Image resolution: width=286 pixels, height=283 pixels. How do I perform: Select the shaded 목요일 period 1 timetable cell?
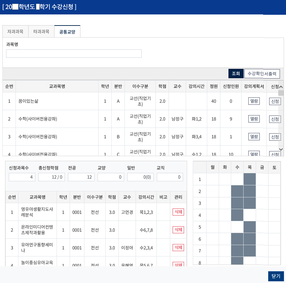[x=249, y=179]
